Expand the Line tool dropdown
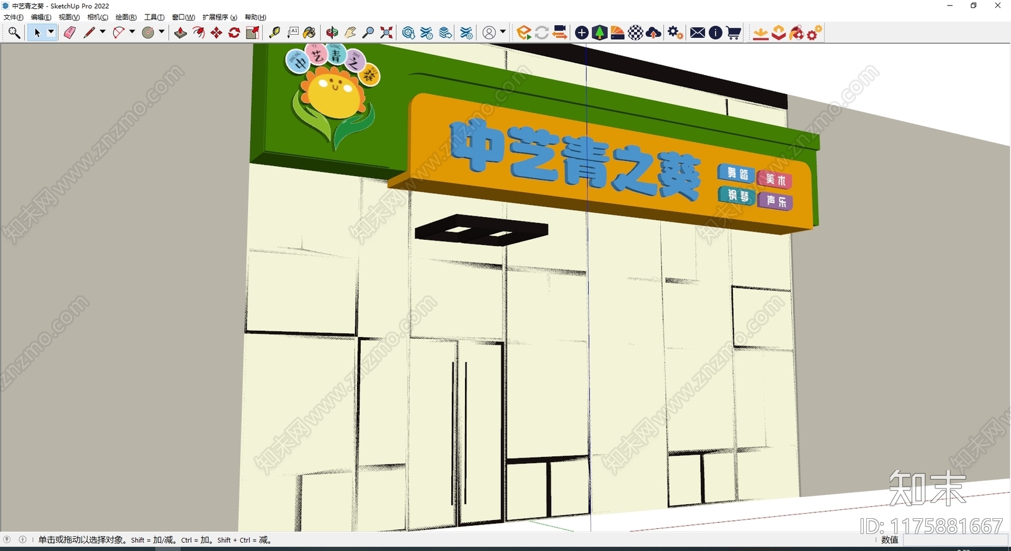The width and height of the screenshot is (1011, 551). point(102,32)
